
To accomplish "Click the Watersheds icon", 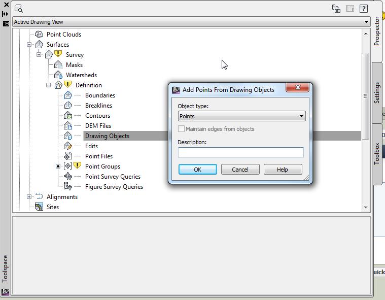I will pyautogui.click(x=58, y=75).
